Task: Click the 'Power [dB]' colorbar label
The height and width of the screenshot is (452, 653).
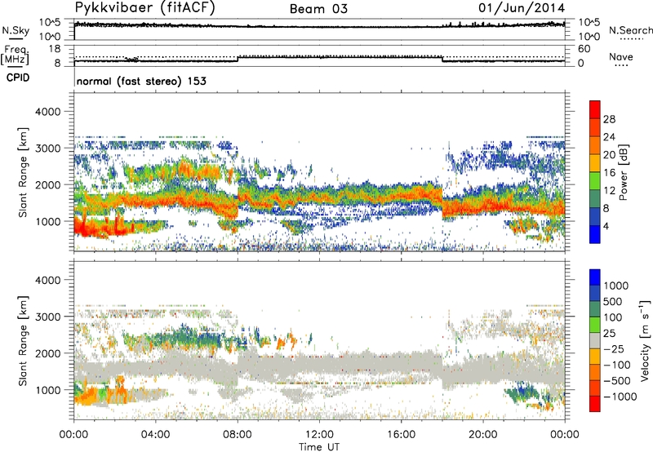Action: click(x=623, y=172)
